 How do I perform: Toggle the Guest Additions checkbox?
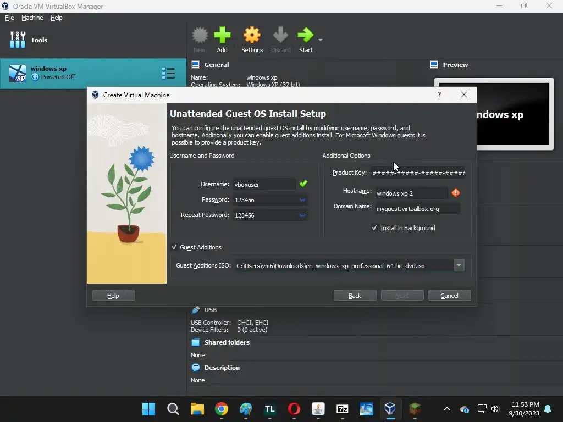174,247
